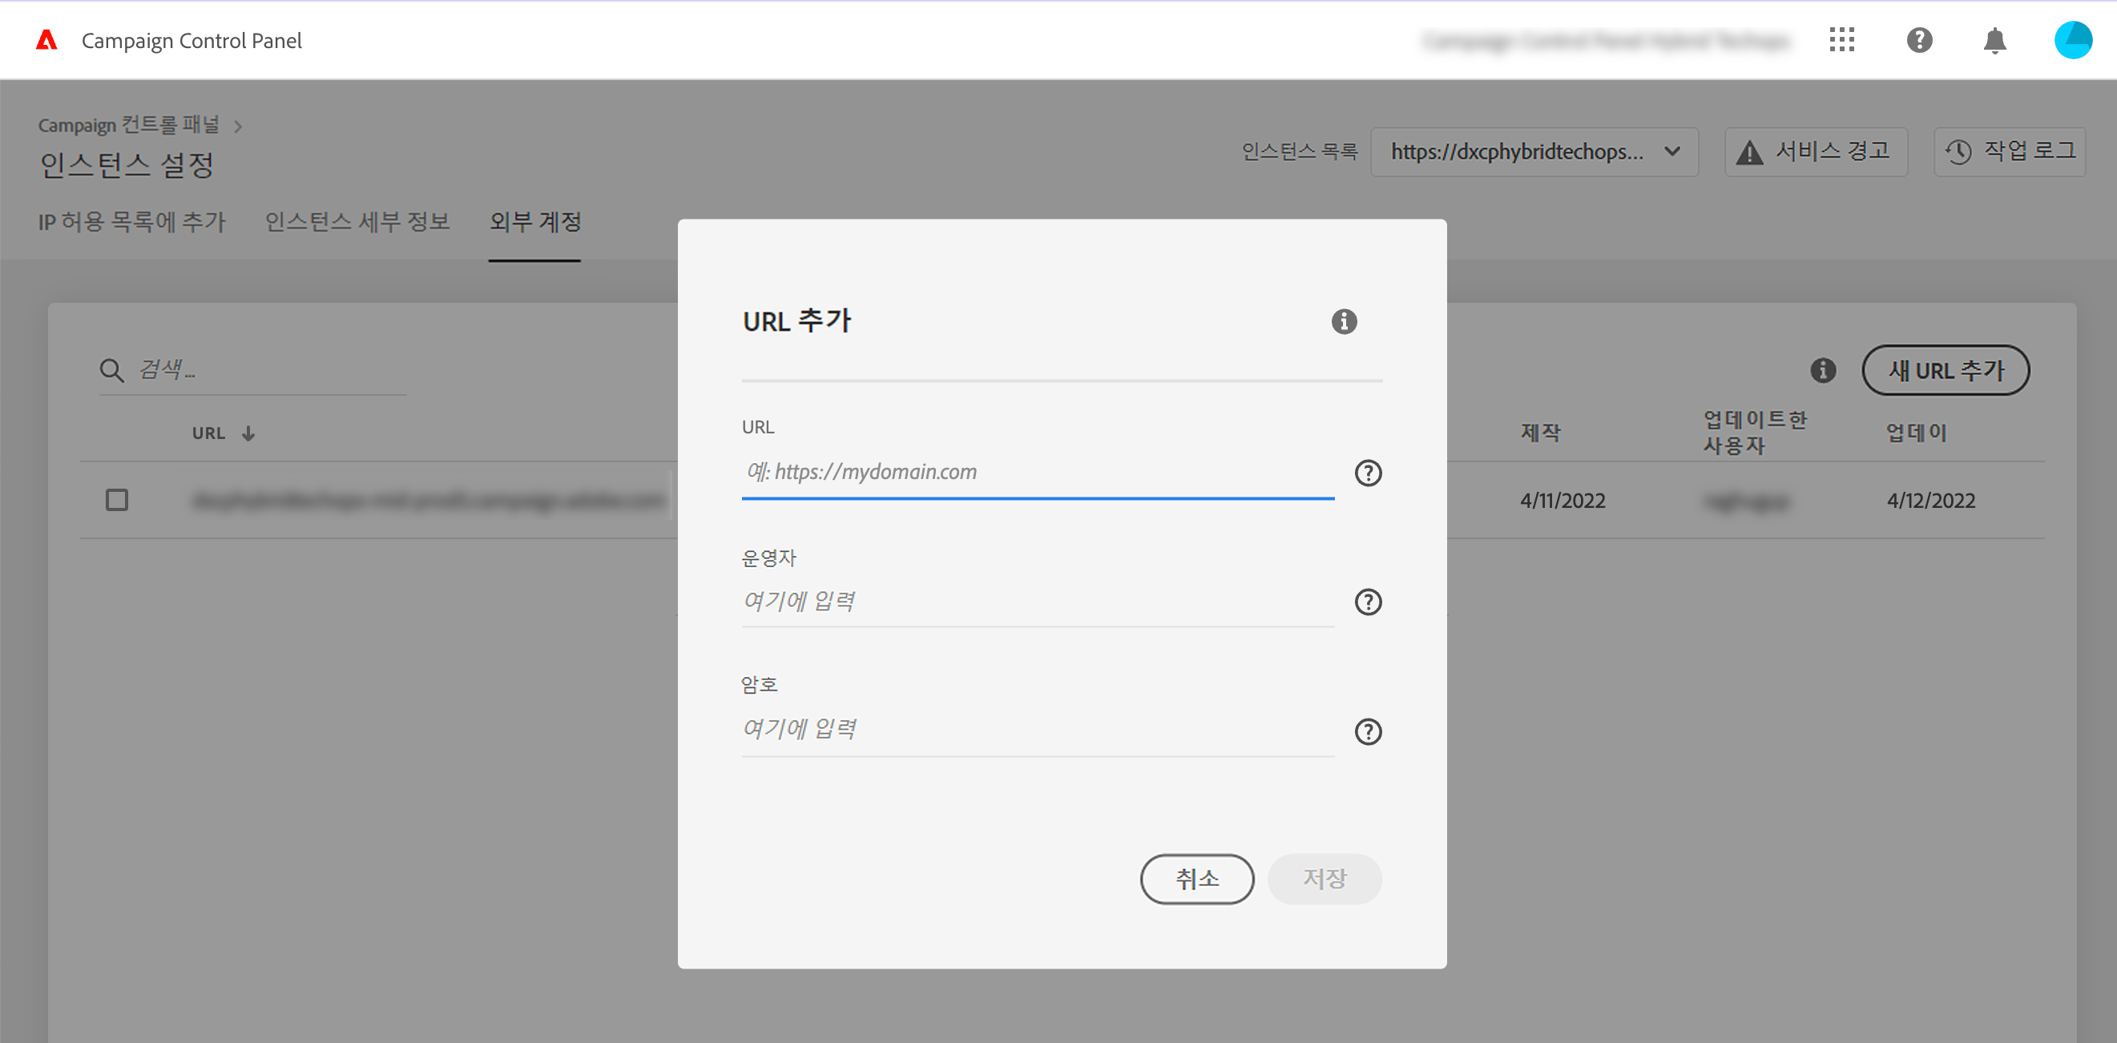
Task: Click the help icon next to 운영자 field
Action: 1368,602
